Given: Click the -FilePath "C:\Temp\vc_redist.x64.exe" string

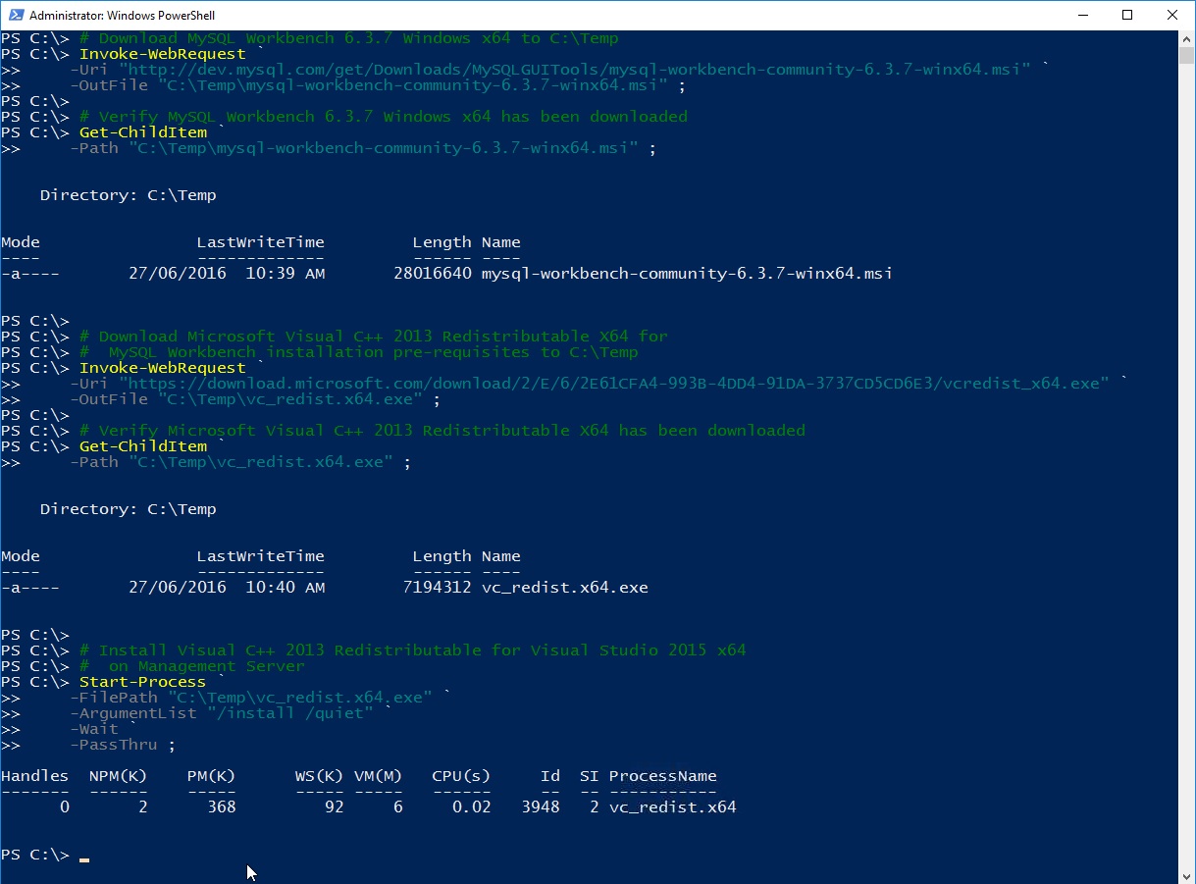Looking at the screenshot, I should click(x=300, y=698).
